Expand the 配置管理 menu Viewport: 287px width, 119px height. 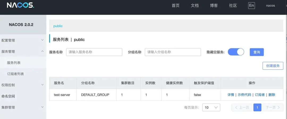click(23, 40)
